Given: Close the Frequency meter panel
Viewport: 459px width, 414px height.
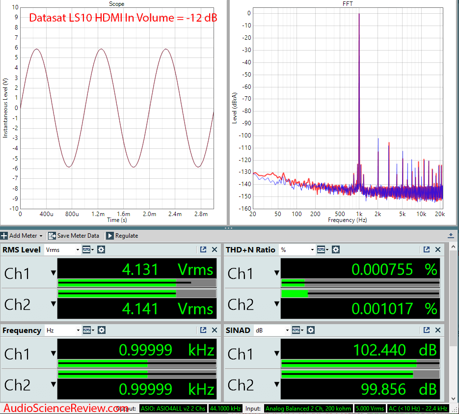Looking at the screenshot, I should click(215, 330).
